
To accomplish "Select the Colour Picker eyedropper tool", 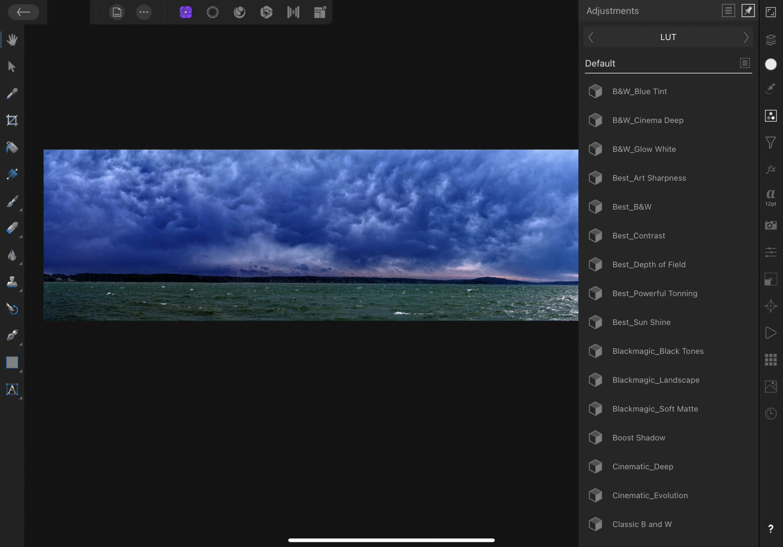I will click(x=12, y=93).
